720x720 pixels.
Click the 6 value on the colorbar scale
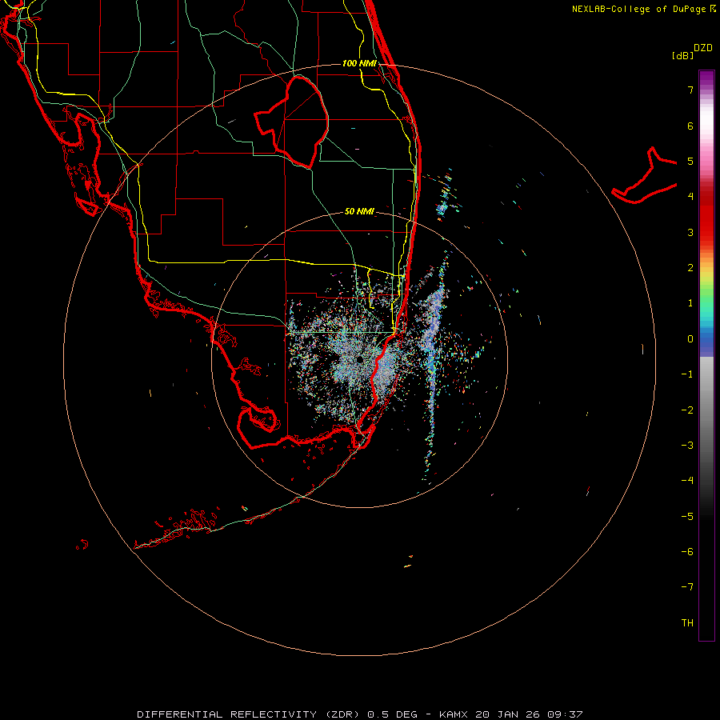coord(690,126)
